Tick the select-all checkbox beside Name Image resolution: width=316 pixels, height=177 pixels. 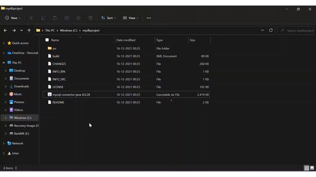coord(47,40)
